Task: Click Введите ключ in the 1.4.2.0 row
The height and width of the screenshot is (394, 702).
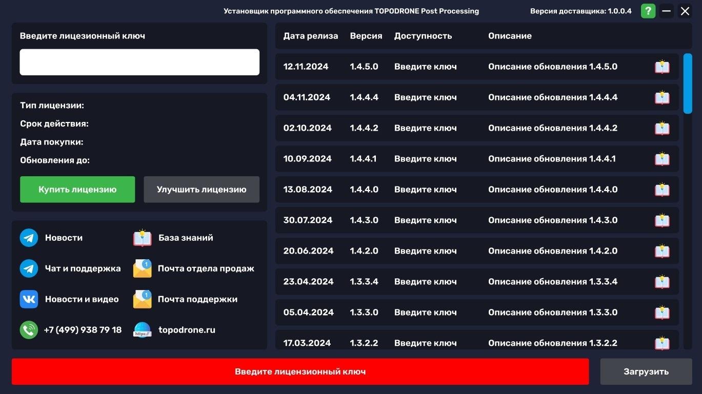Action: click(425, 251)
